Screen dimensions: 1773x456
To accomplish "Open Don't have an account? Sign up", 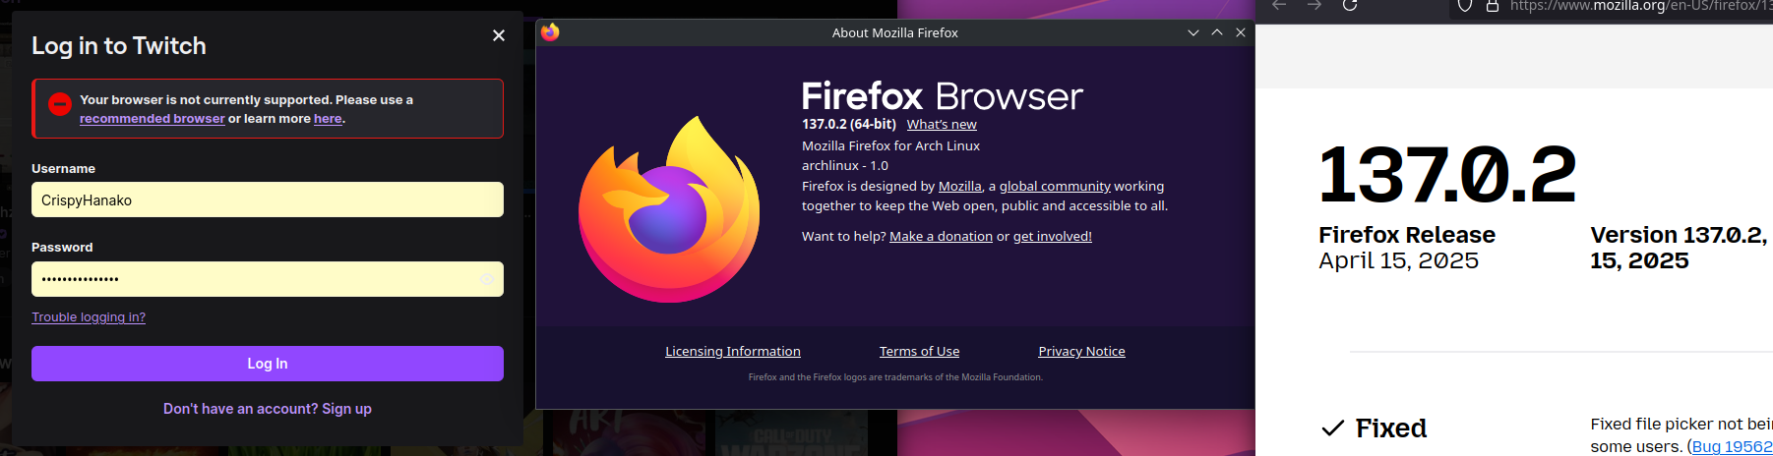I will 268,409.
